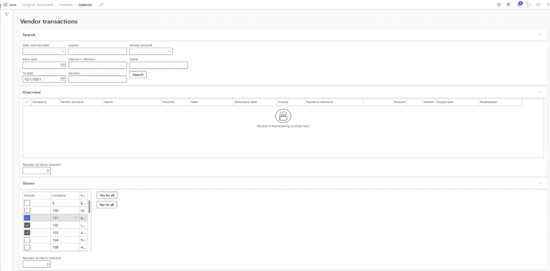
Task: Uncheck Include box for company 103
Action: [x=27, y=232]
